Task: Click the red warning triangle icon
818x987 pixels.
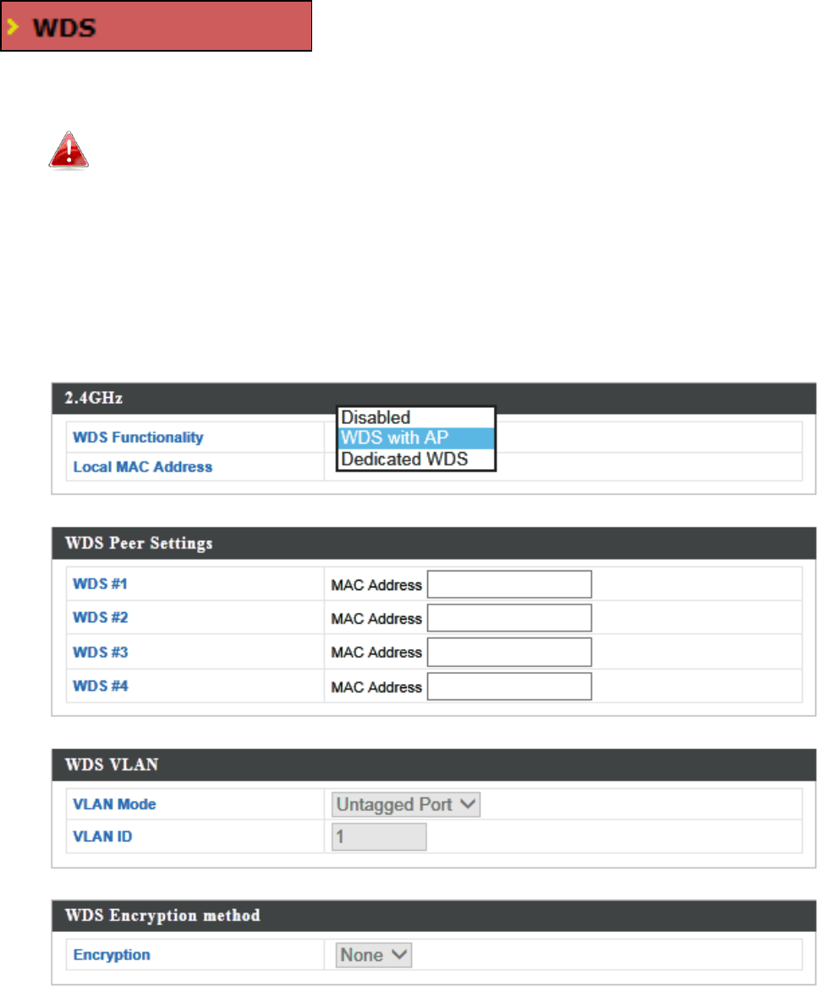Action: pyautogui.click(x=69, y=150)
